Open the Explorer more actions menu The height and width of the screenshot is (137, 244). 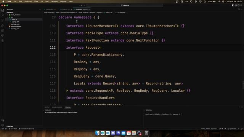[40, 10]
